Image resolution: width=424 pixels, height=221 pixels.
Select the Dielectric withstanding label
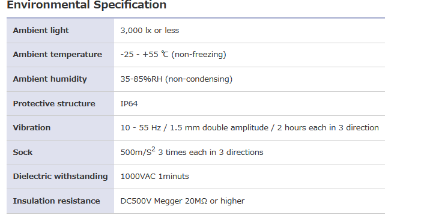coord(60,177)
